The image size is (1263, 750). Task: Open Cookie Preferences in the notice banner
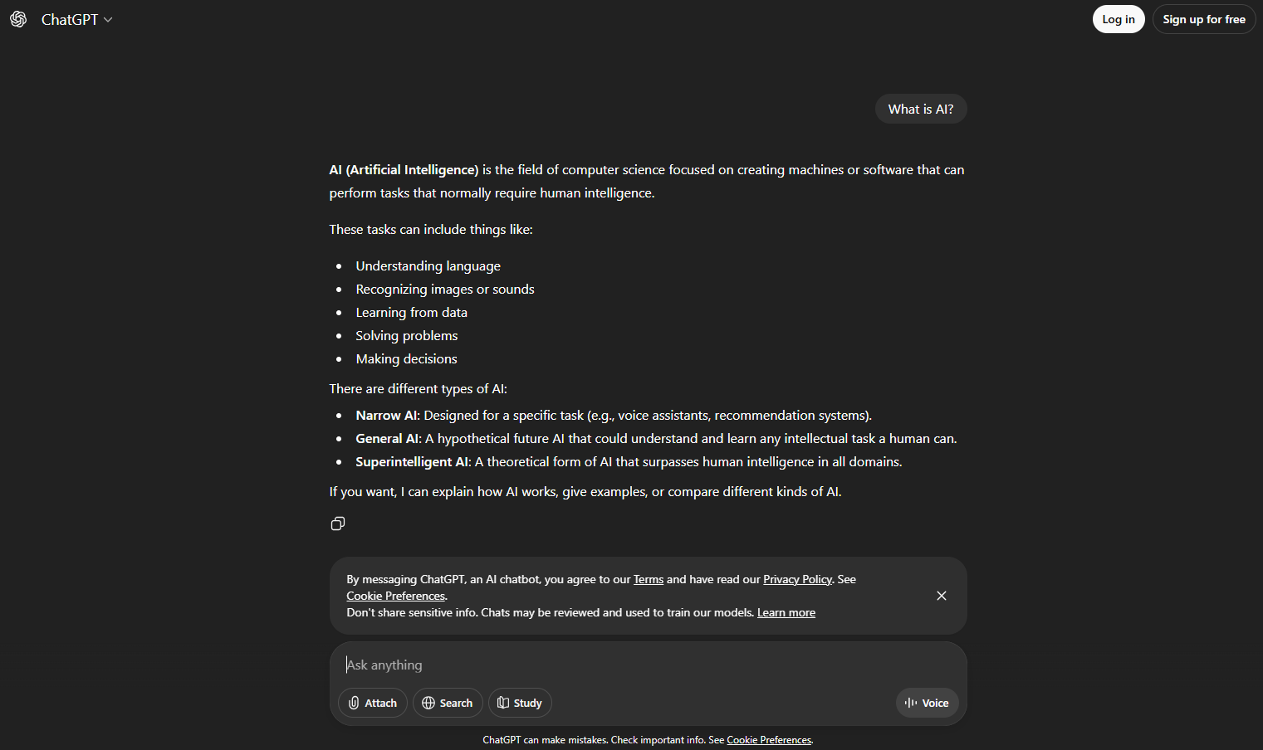point(395,596)
